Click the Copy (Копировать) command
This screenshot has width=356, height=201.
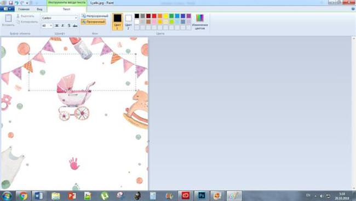point(27,22)
